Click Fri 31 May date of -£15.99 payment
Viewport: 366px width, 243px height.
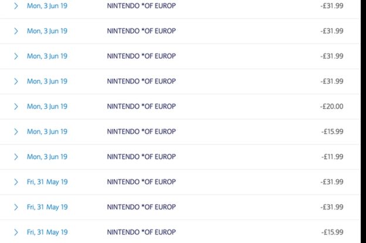(47, 232)
